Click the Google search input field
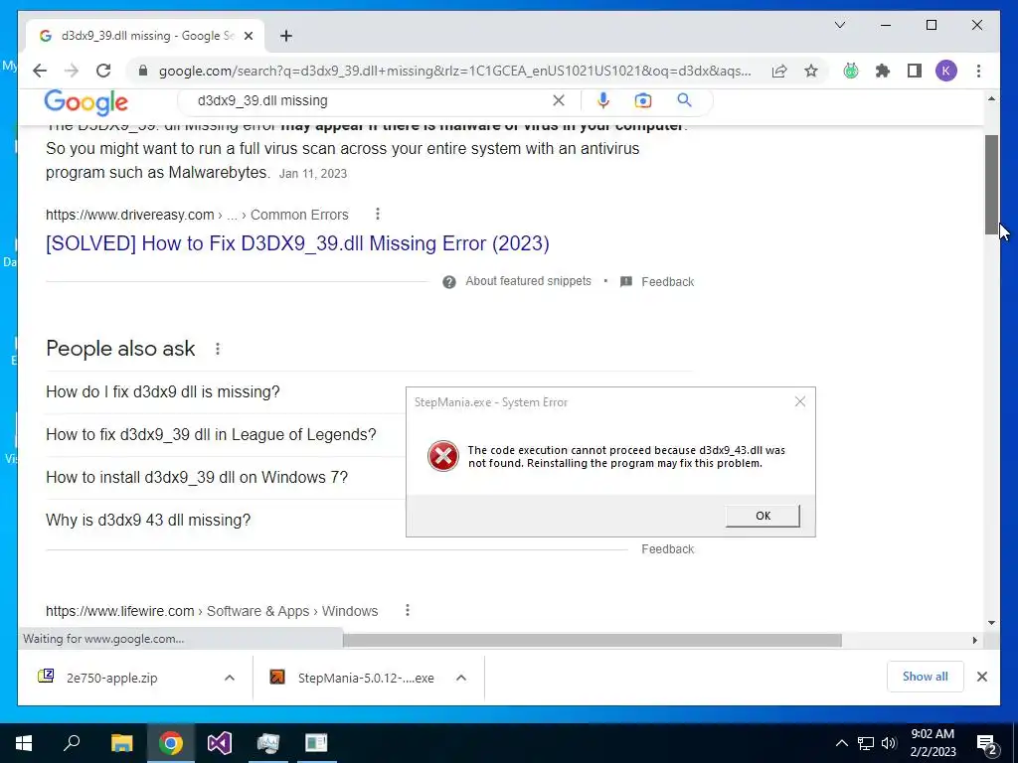The width and height of the screenshot is (1018, 763). [370, 100]
